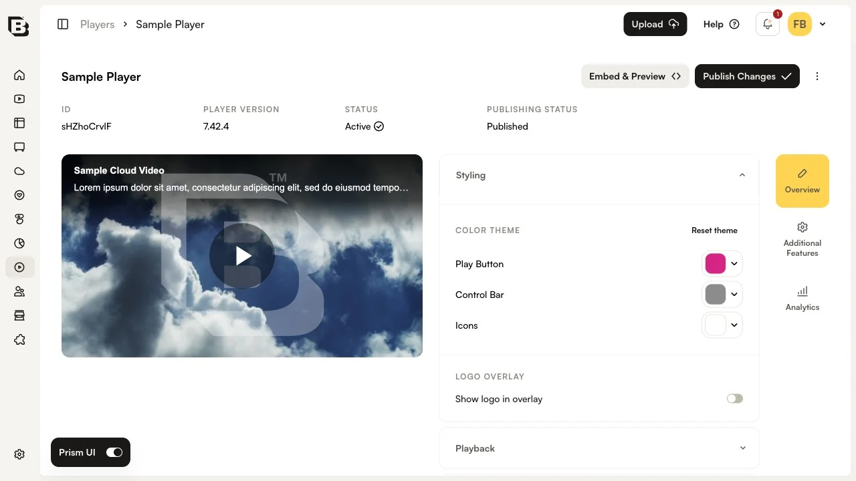
Task: Enable Show logo in overlay
Action: (735, 399)
